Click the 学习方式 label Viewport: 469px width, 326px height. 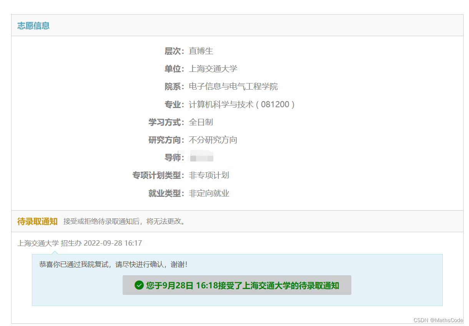[x=166, y=122]
